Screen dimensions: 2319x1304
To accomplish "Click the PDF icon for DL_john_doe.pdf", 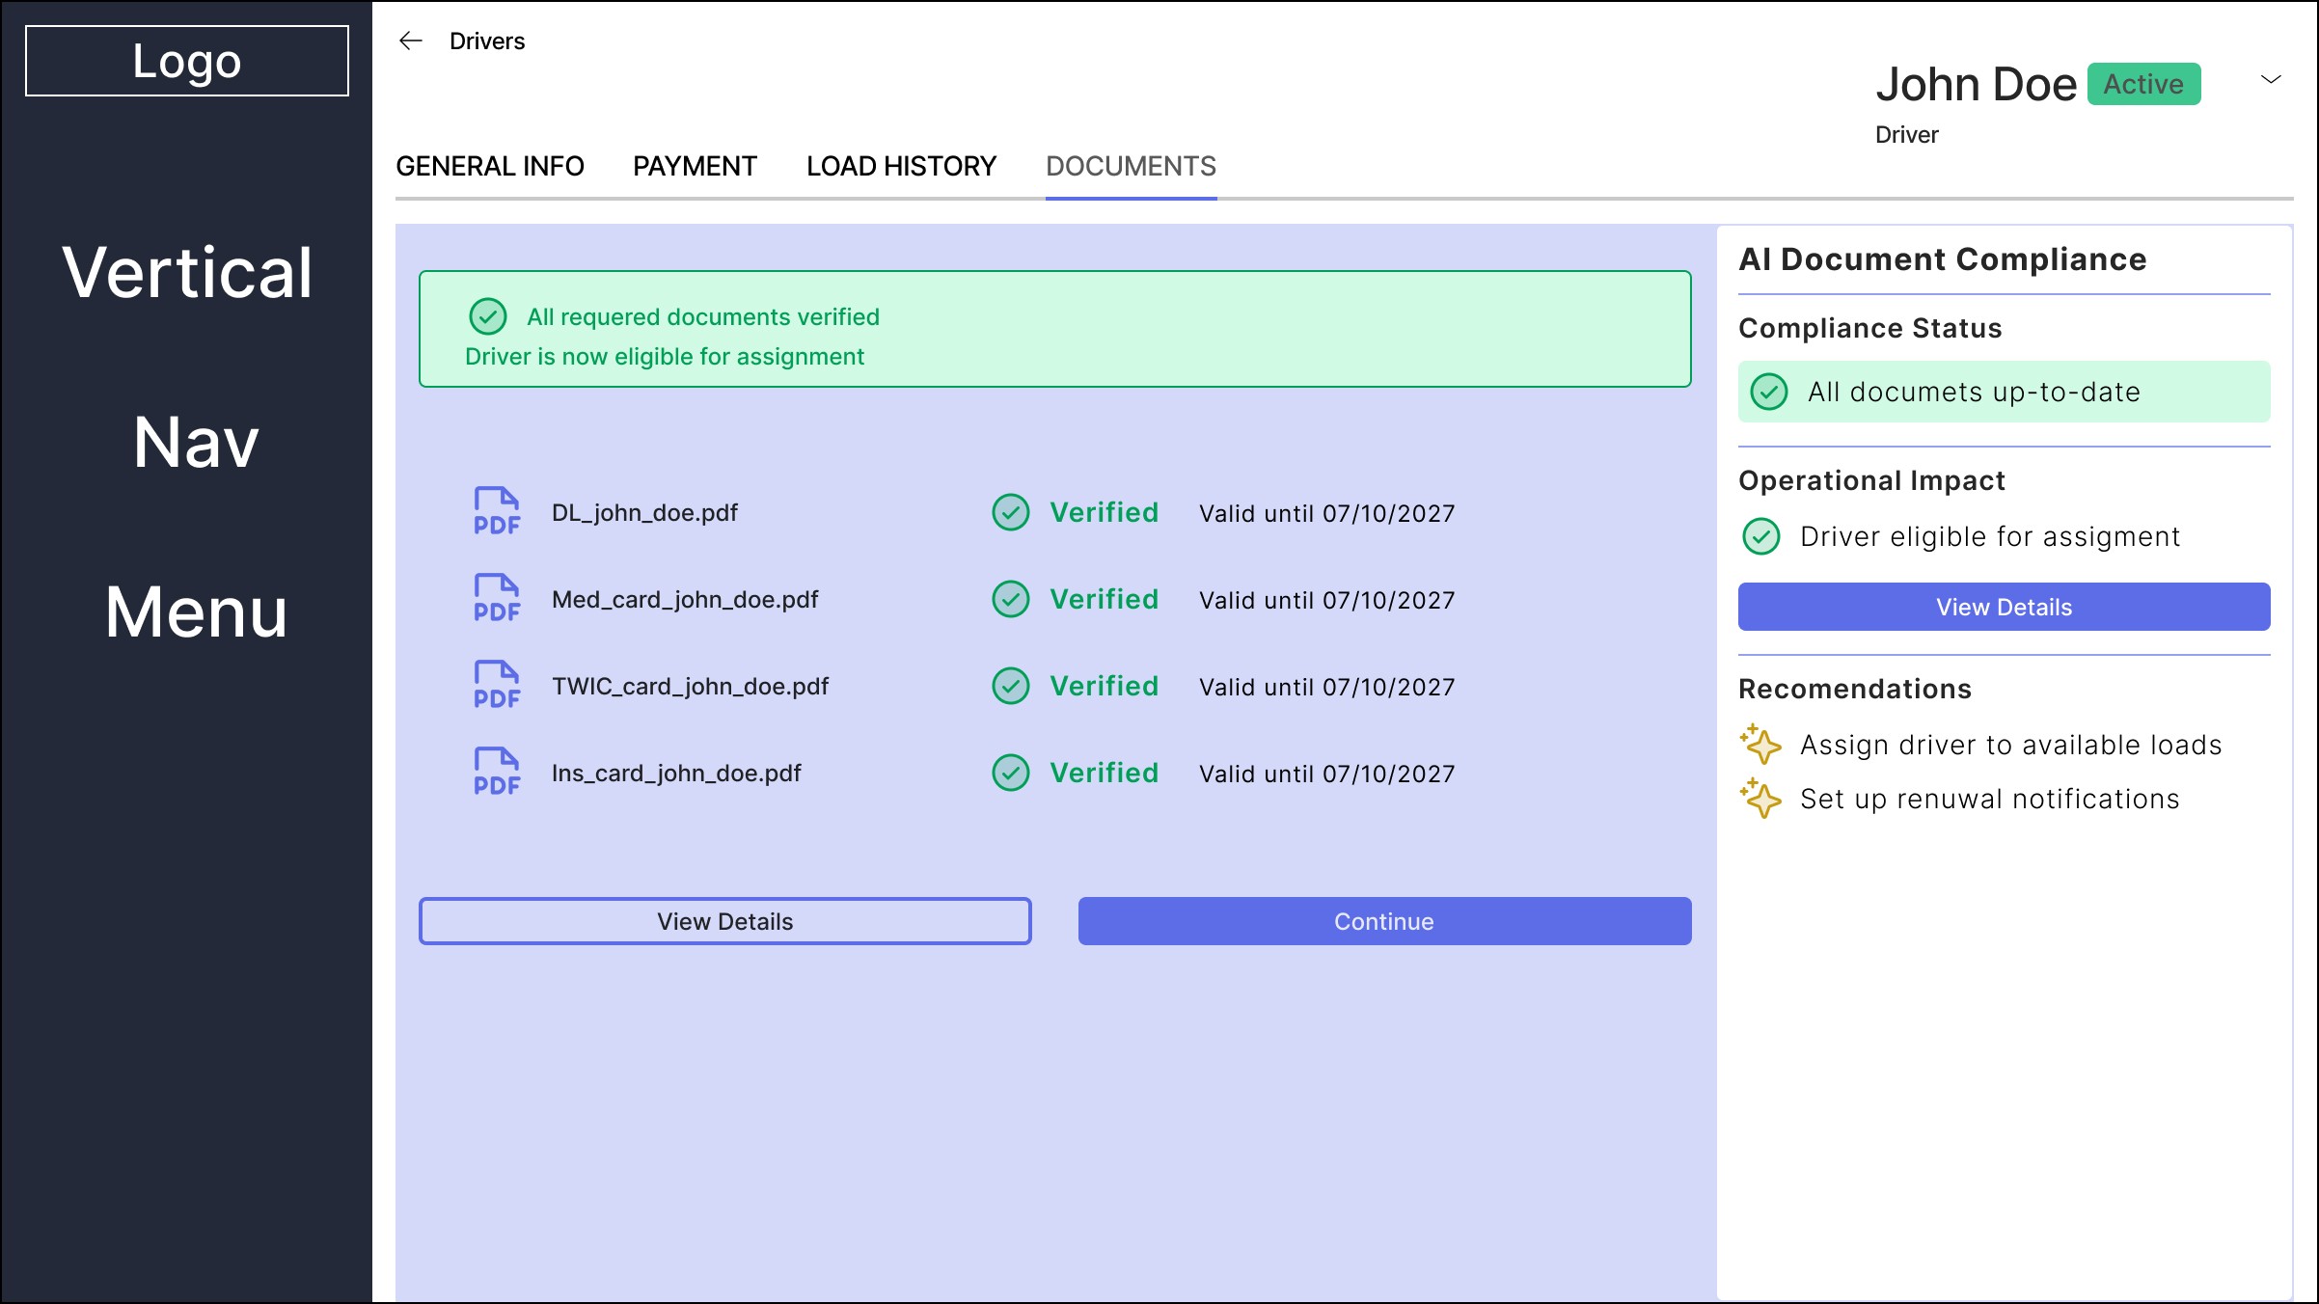I will click(497, 511).
